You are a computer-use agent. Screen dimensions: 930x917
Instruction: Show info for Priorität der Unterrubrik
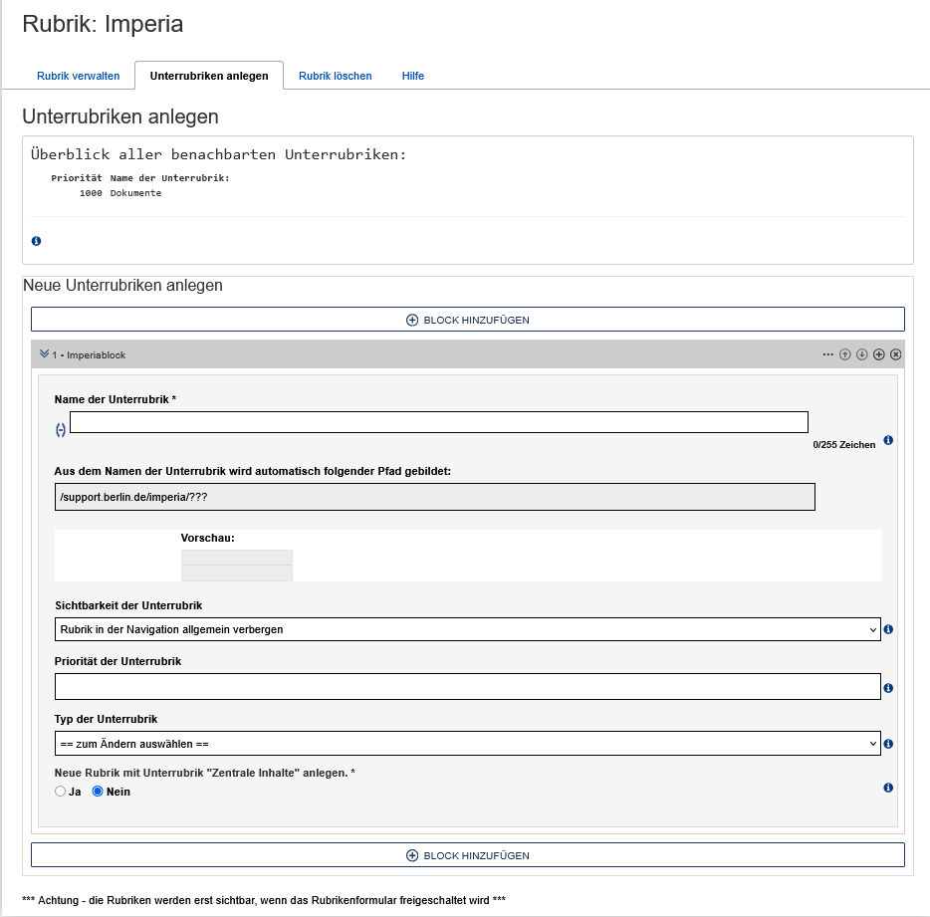coord(888,687)
